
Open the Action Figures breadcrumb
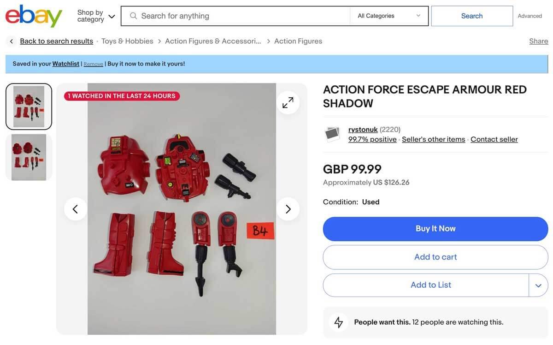(298, 41)
